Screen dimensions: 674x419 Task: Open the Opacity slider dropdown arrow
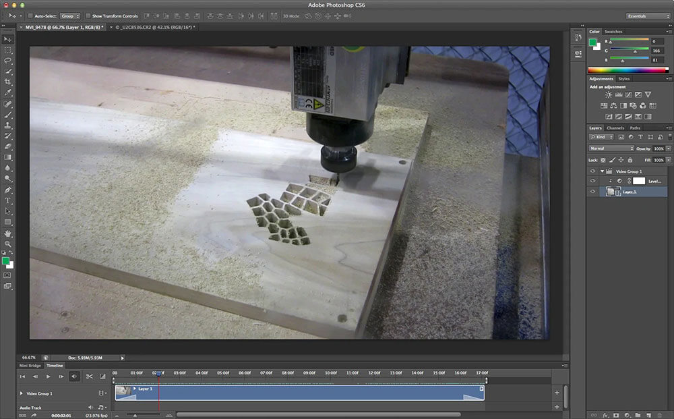pos(669,148)
